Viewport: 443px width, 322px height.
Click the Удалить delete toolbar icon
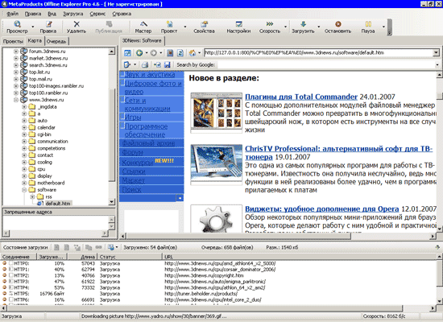pos(77,24)
